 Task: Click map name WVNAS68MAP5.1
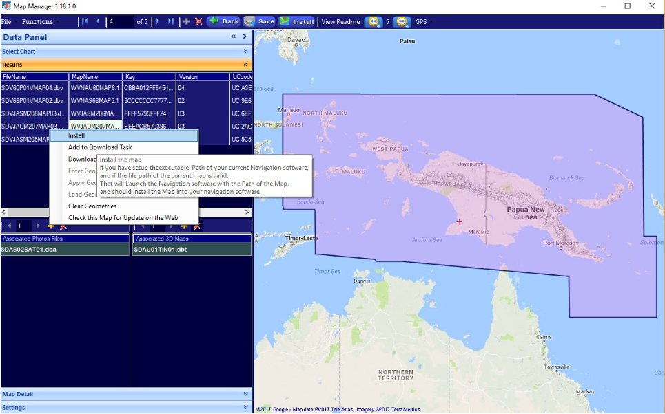click(x=95, y=100)
